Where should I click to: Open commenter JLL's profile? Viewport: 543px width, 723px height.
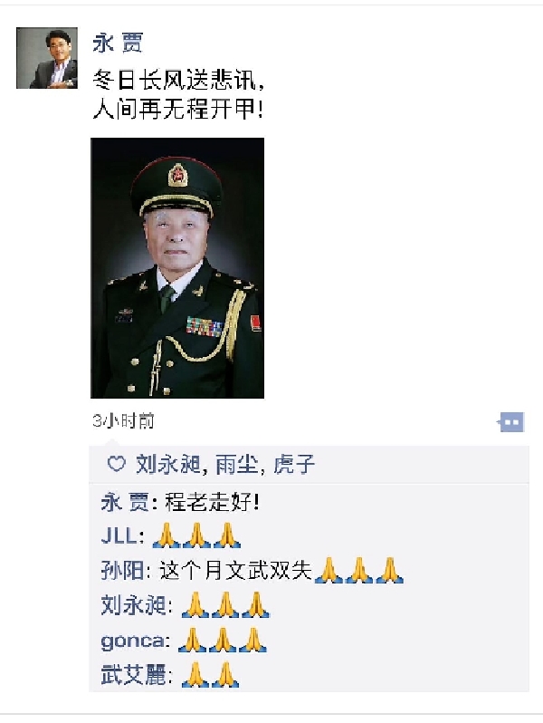coord(119,536)
